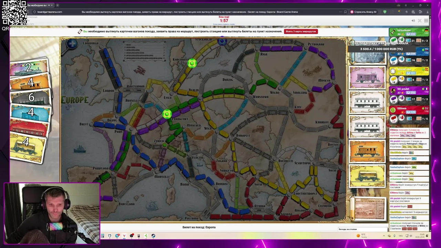Take the orange face-up train card

coord(367,151)
